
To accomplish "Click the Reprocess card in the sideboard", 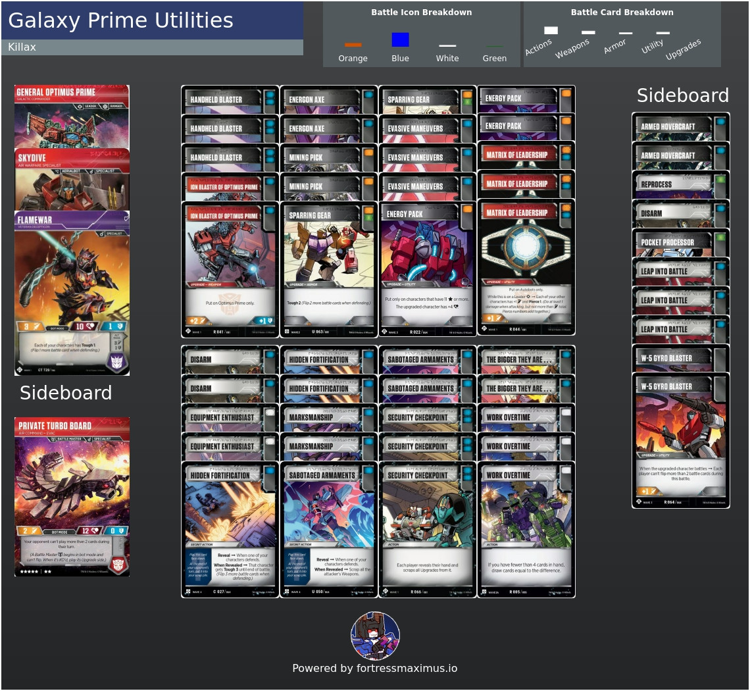I will pos(681,185).
